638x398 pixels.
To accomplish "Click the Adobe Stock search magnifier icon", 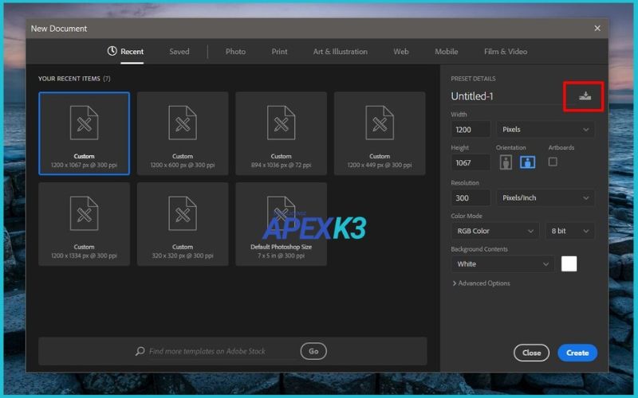I will [x=140, y=351].
